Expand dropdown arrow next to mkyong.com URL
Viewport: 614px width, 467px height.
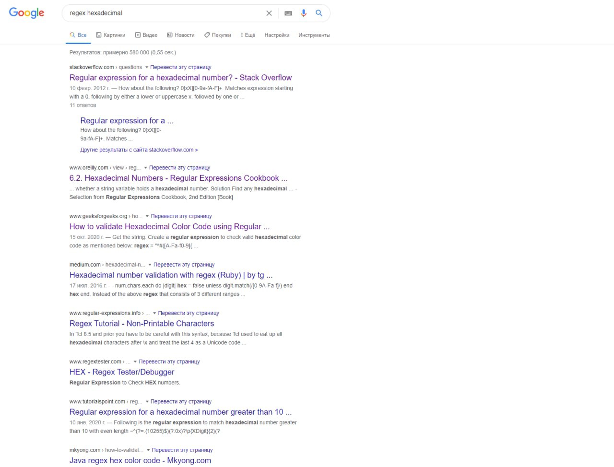coord(148,451)
